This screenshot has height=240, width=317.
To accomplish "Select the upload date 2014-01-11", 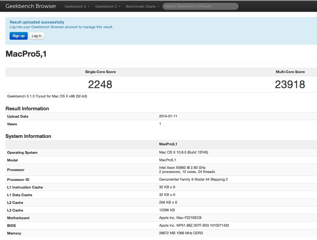I will click(168, 116).
